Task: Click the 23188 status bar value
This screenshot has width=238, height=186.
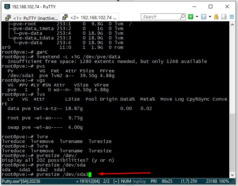Action: [212, 181]
